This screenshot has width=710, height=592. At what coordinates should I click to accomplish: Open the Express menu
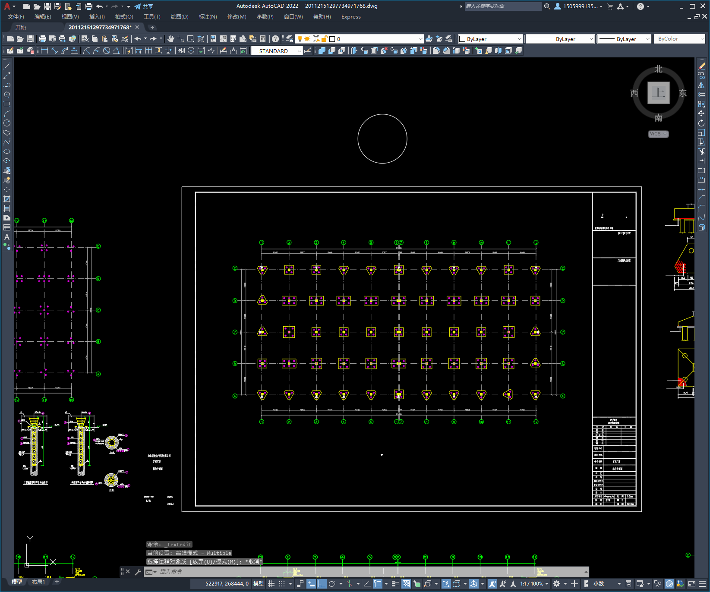tap(351, 17)
